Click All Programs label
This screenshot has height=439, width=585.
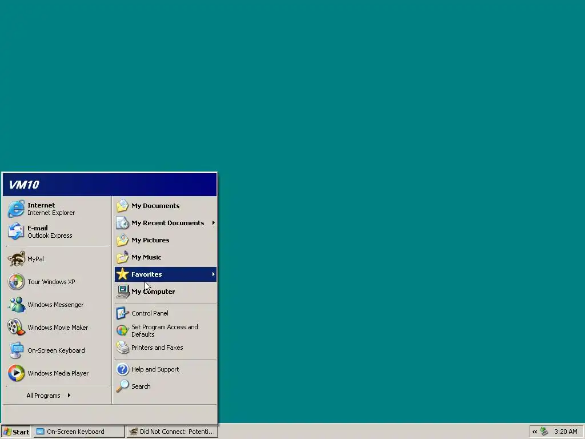43,396
